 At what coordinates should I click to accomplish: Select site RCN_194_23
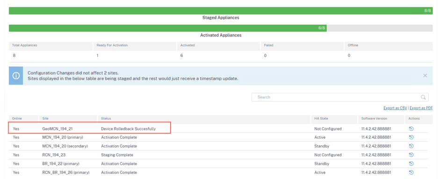tap(54, 155)
